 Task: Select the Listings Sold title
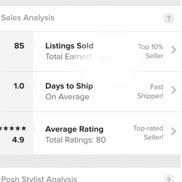coord(69,46)
